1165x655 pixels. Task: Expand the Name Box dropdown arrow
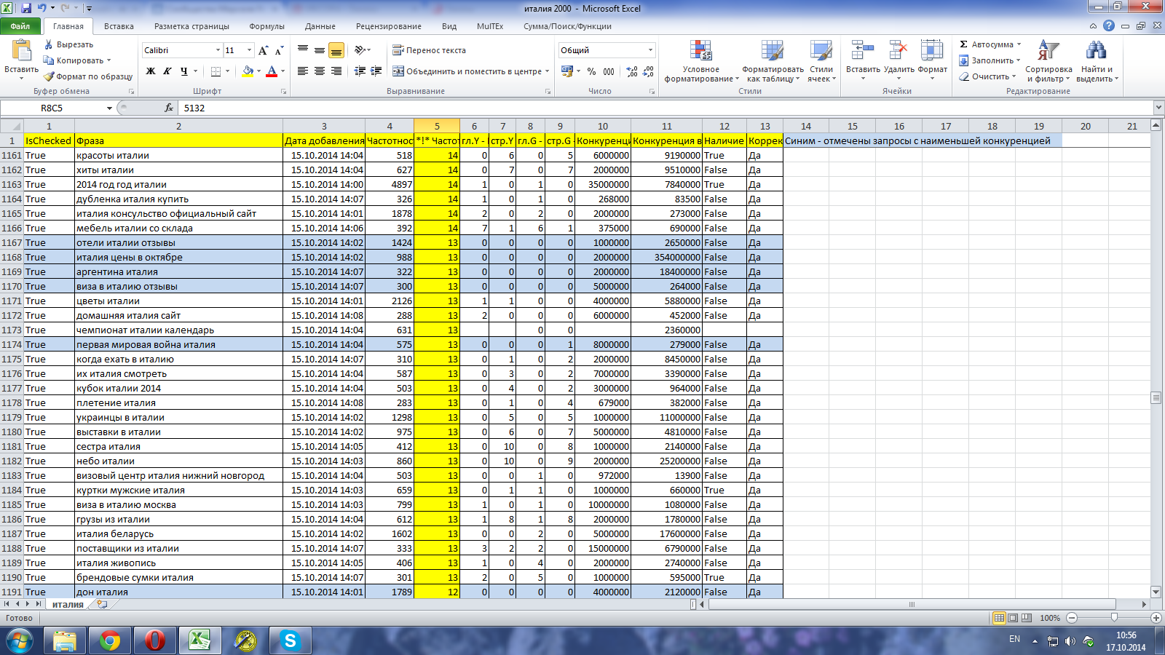[x=109, y=108]
